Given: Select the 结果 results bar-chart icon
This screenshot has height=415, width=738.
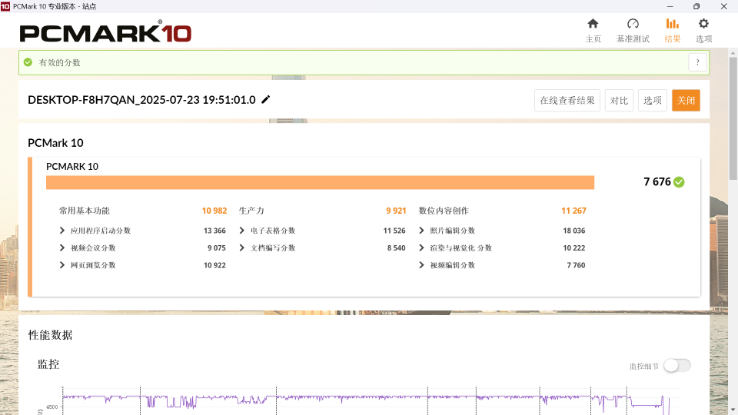Looking at the screenshot, I should tap(672, 24).
